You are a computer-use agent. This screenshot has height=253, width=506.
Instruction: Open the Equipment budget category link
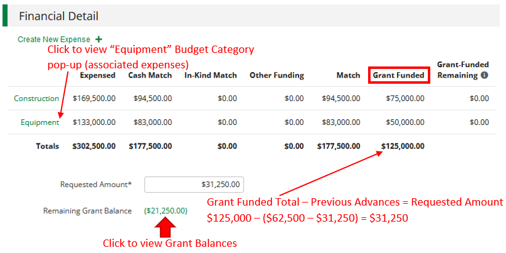39,122
